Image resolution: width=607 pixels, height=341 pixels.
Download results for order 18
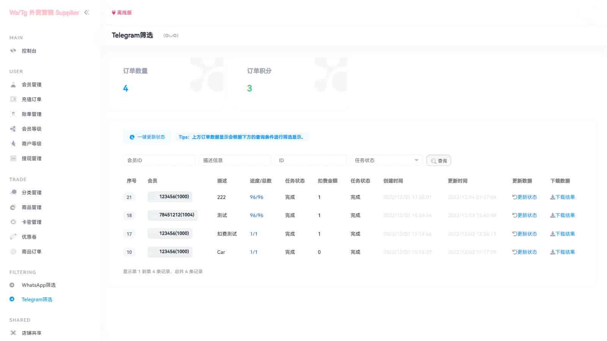coord(563,215)
